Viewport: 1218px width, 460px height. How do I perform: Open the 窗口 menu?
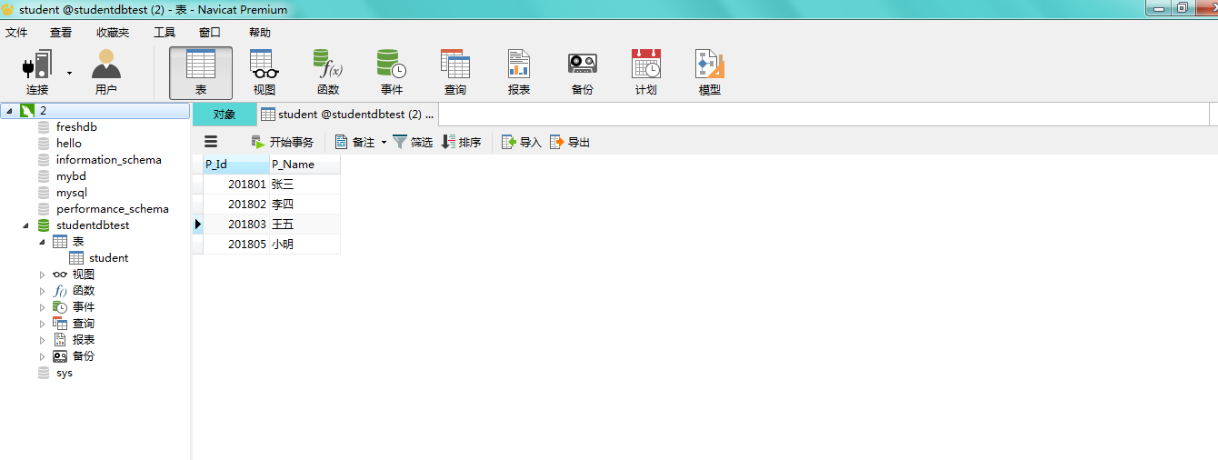[210, 33]
